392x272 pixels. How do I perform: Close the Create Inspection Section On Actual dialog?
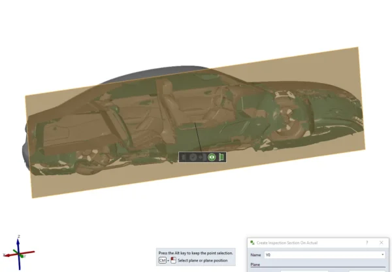pyautogui.click(x=382, y=243)
